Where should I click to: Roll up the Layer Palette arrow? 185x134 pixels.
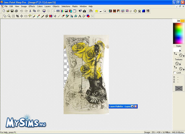[x=133, y=106]
